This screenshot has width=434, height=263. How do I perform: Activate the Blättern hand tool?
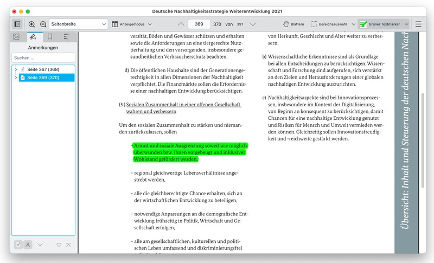[293, 24]
